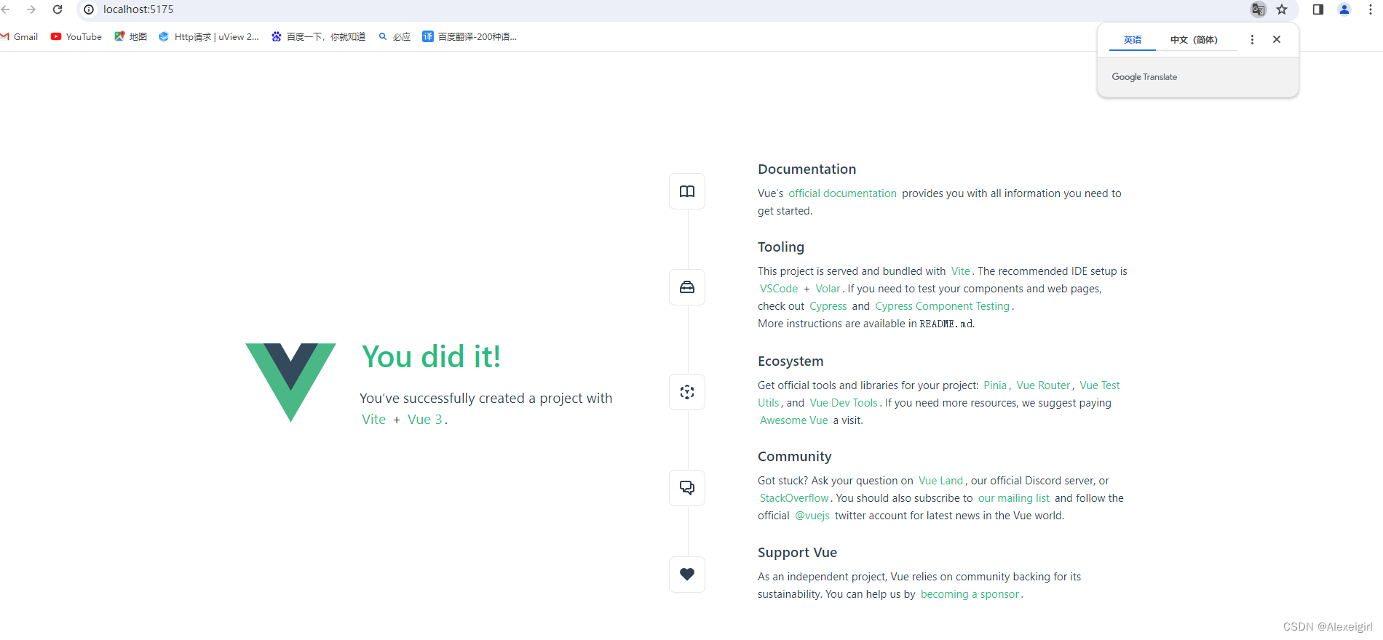Click the Ecosystem heading
1383x640 pixels.
[790, 361]
